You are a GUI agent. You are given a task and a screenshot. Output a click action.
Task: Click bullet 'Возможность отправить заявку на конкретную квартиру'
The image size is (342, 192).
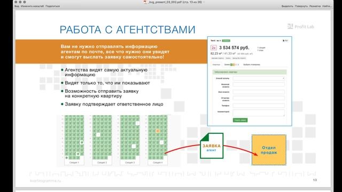tap(102, 93)
